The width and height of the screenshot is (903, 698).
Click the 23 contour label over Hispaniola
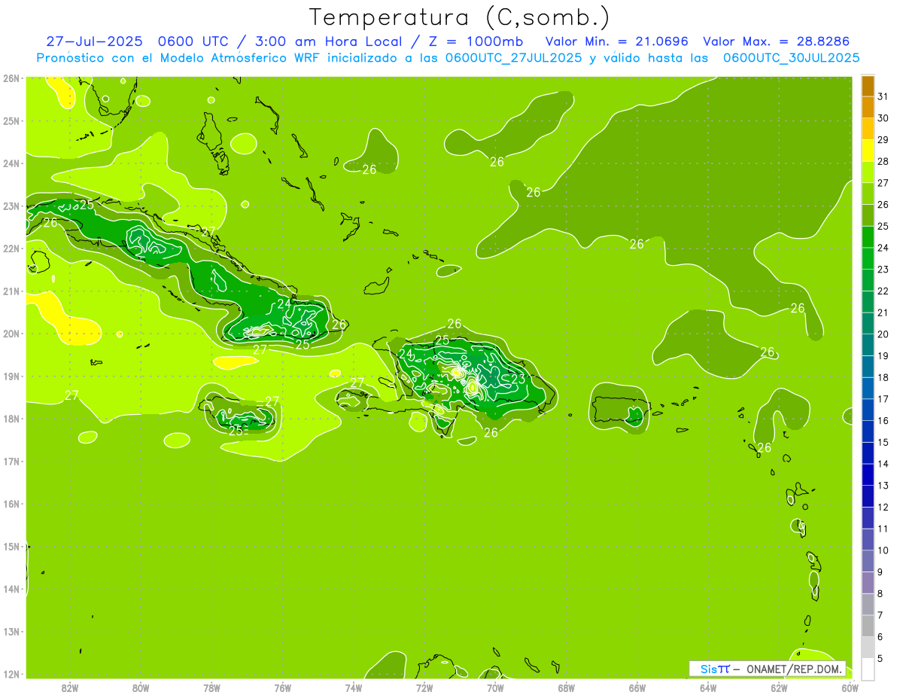[x=518, y=379]
